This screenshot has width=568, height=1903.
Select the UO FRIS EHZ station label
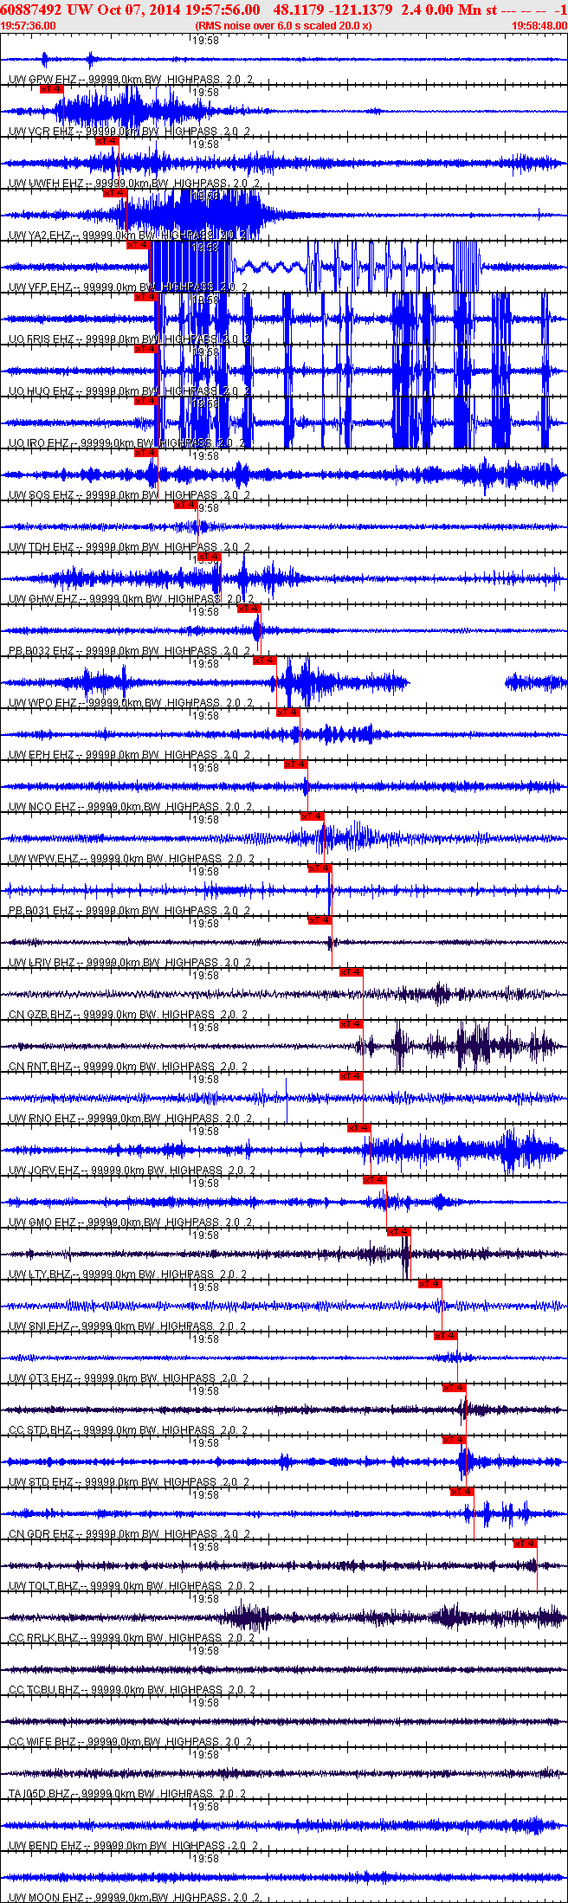(x=130, y=339)
